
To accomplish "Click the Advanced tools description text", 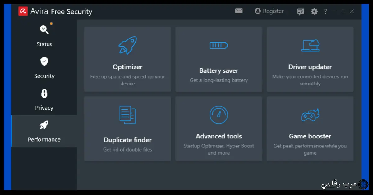I will pyautogui.click(x=219, y=149).
